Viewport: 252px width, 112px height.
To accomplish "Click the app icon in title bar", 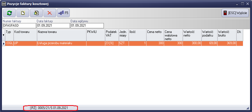I will pos(4,4).
